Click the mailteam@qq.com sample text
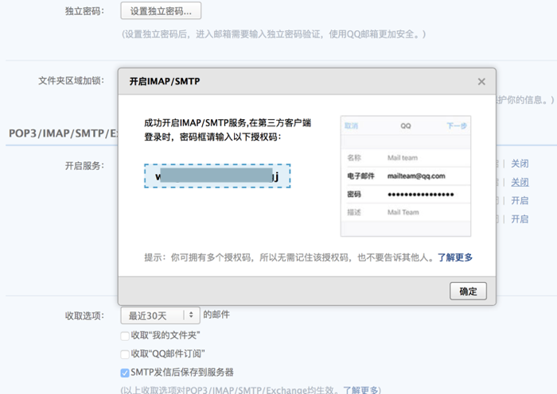Viewport: 557px width, 394px height. pos(416,176)
